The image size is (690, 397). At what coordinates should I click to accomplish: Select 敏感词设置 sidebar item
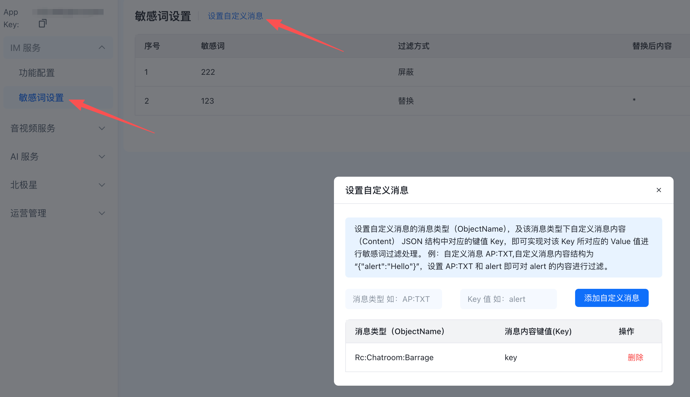coord(58,97)
